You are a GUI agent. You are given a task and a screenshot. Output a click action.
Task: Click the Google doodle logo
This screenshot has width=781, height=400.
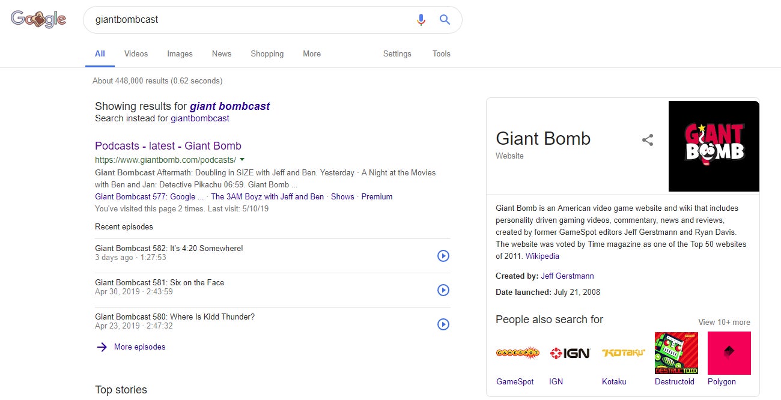click(38, 20)
